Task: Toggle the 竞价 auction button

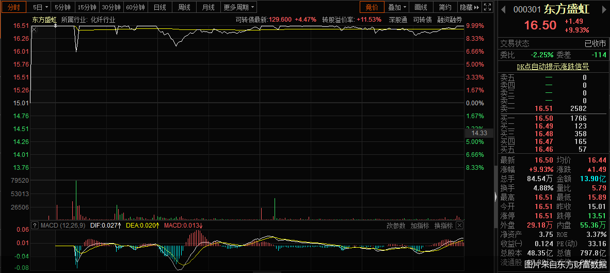Action: pos(372,7)
